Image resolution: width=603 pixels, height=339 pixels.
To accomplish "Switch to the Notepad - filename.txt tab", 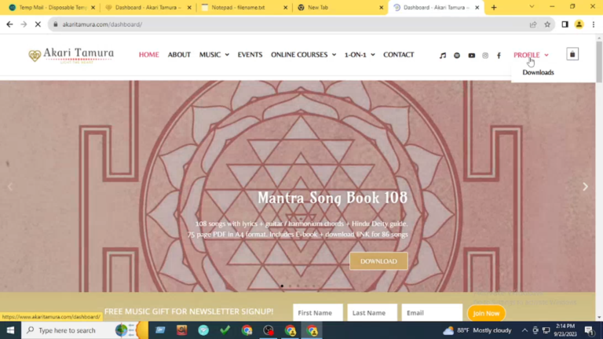I will pyautogui.click(x=244, y=7).
